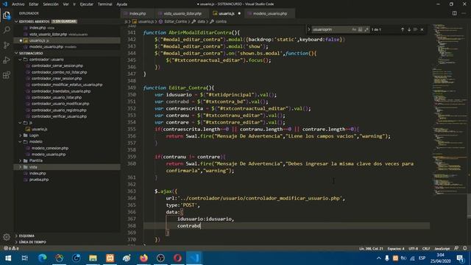Screen dimensions: 471x265
Task: Open the Terminal menu
Action: 105,4
